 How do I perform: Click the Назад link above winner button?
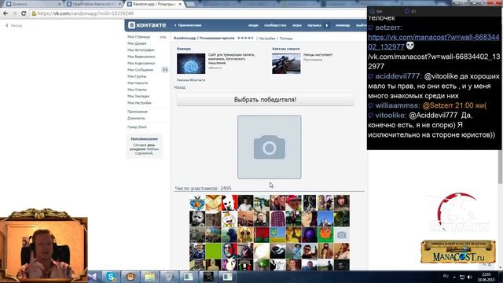point(179,87)
